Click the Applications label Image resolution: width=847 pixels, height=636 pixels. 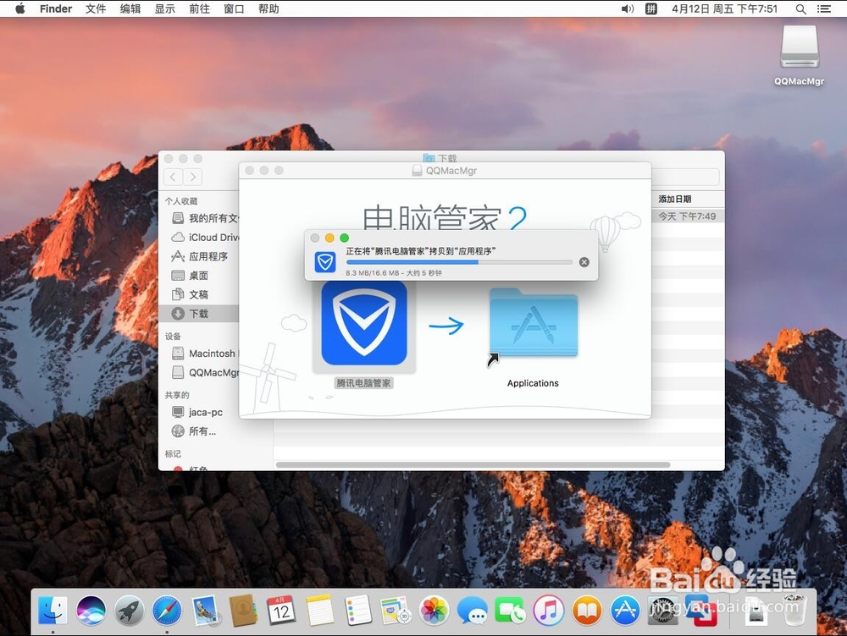click(533, 383)
